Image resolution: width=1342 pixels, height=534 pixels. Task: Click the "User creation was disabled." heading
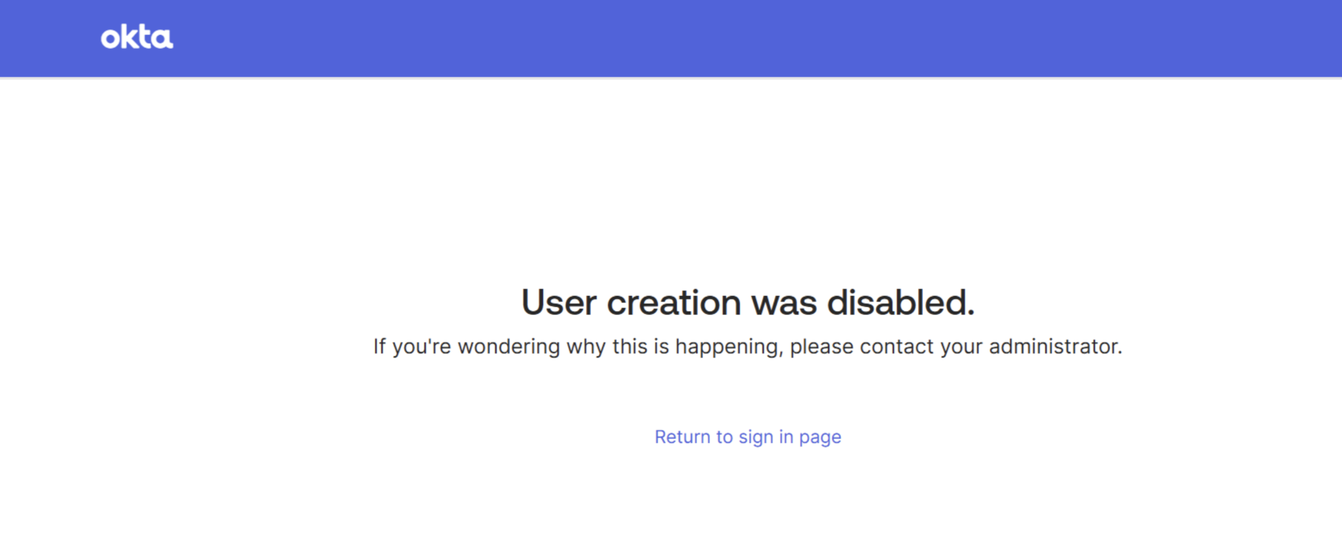[x=748, y=303]
